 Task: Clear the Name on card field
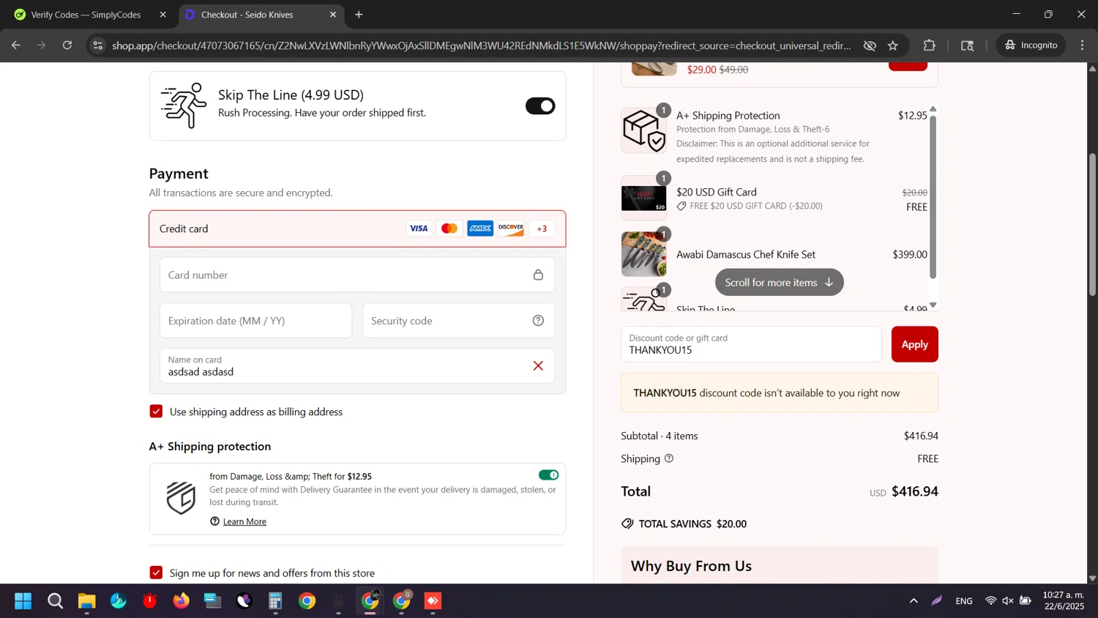click(538, 365)
